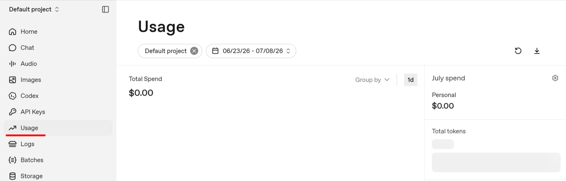
Task: Open the Group by dropdown
Action: (x=372, y=80)
